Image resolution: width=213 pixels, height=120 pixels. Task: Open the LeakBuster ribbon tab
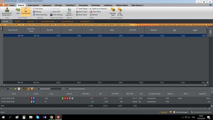[x=108, y=5]
